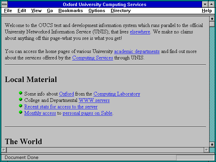Click the vertical scrollbar up arrow
Screen dimensions: 216x162
pyautogui.click(x=212, y=19)
